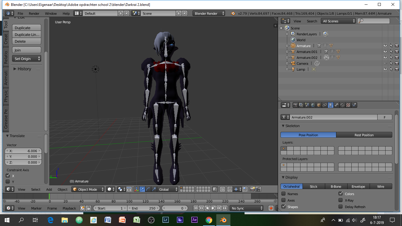Select the Stick display type
Screen dimensions: 402x226
314,186
